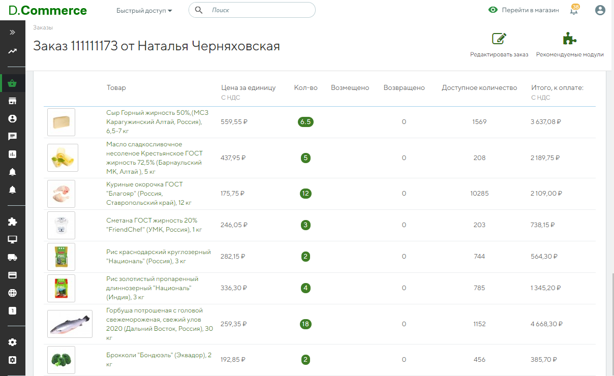614x376 pixels.
Task: Click the Возвращено column header
Action: pos(404,87)
